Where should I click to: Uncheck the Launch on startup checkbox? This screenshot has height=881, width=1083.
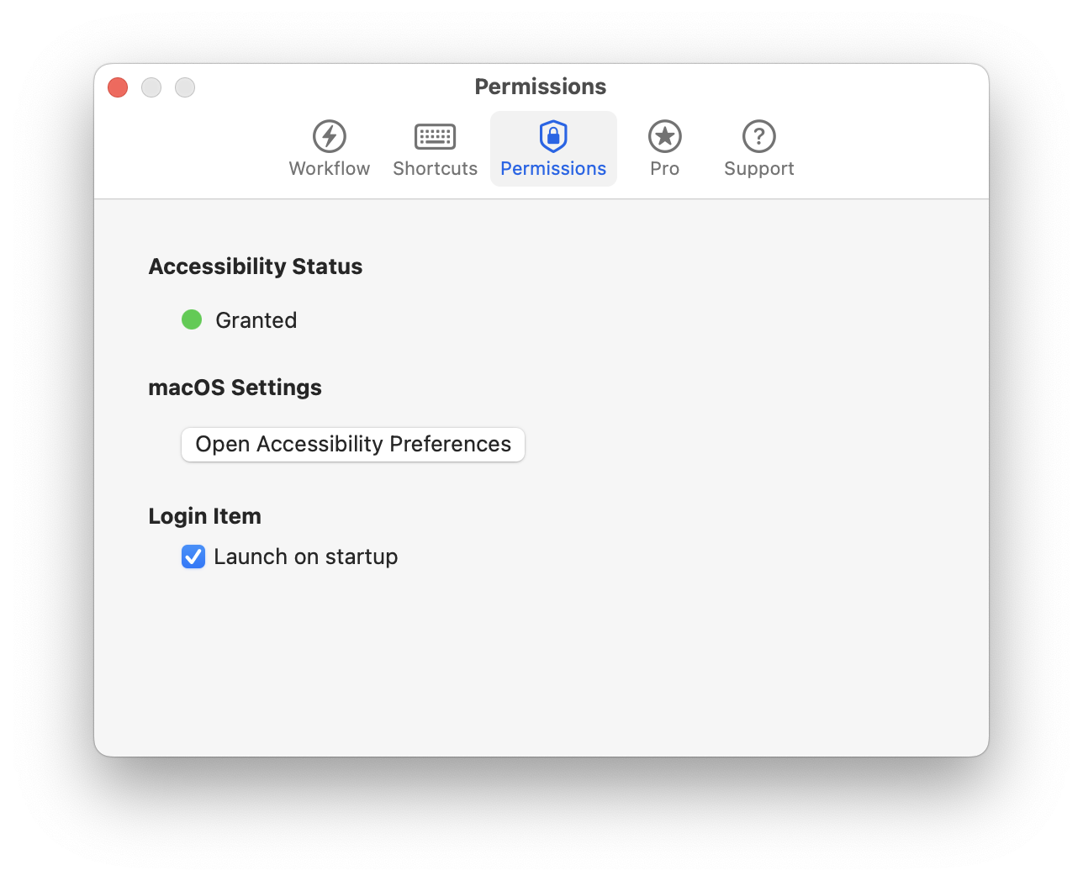pyautogui.click(x=193, y=557)
